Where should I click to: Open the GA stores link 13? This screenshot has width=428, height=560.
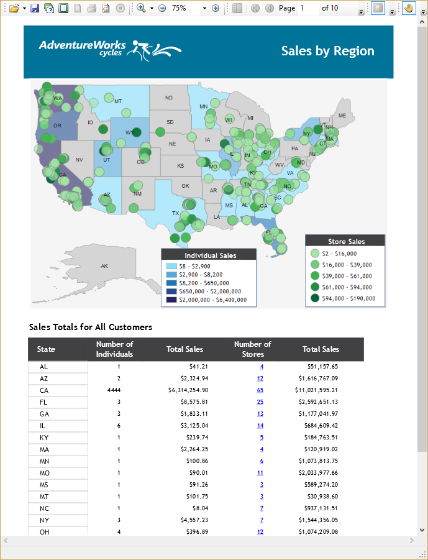pos(260,413)
